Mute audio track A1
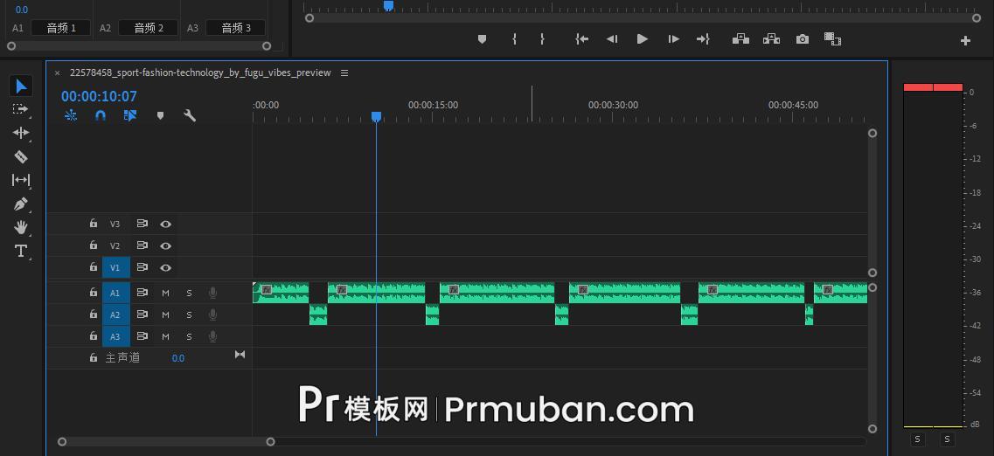This screenshot has width=994, height=456. click(x=165, y=294)
